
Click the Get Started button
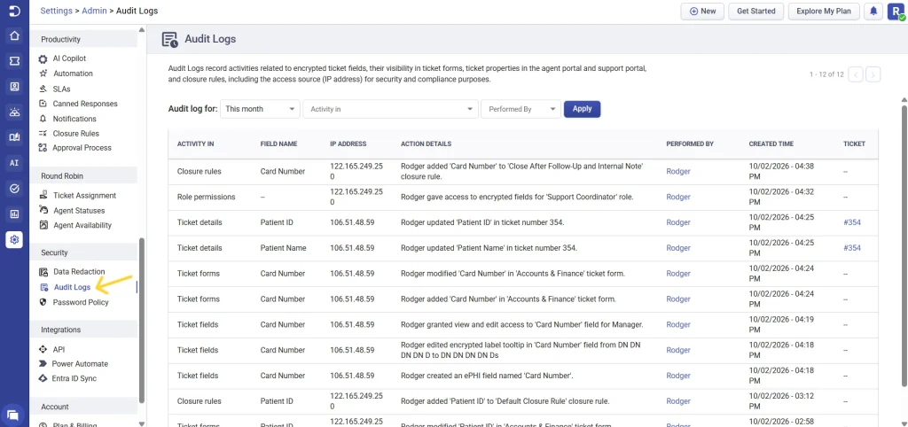tap(756, 11)
